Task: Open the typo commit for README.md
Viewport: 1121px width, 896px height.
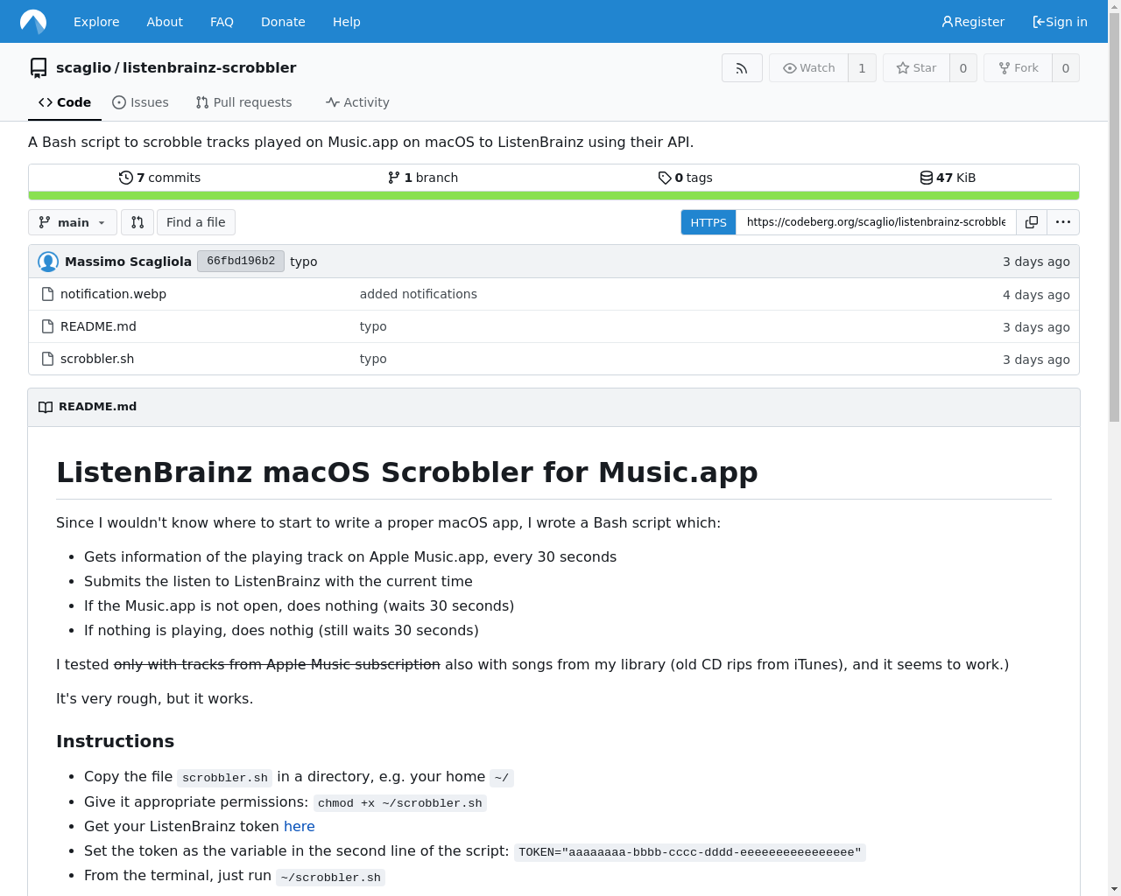Action: (x=373, y=326)
